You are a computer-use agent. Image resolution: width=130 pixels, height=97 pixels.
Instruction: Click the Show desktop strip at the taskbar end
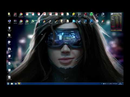click(123, 84)
